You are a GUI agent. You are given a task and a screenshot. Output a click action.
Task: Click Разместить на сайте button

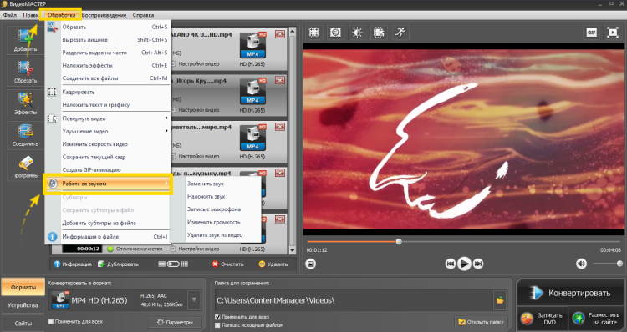coord(595,319)
